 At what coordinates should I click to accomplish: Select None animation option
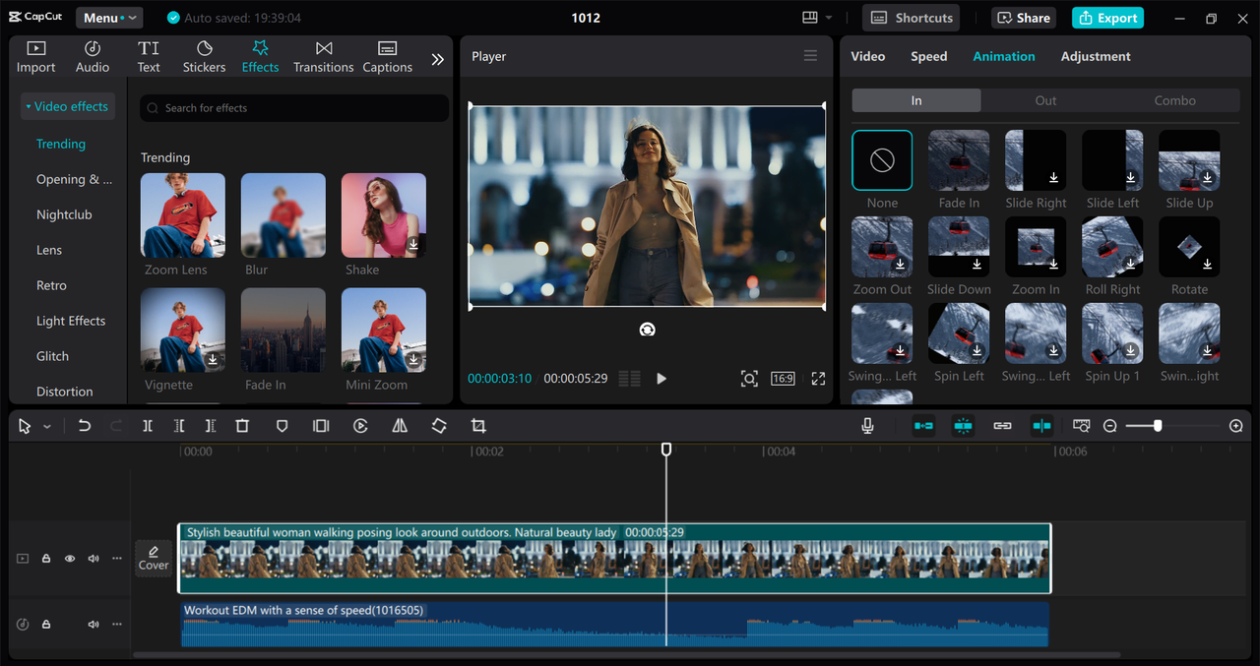tap(882, 160)
